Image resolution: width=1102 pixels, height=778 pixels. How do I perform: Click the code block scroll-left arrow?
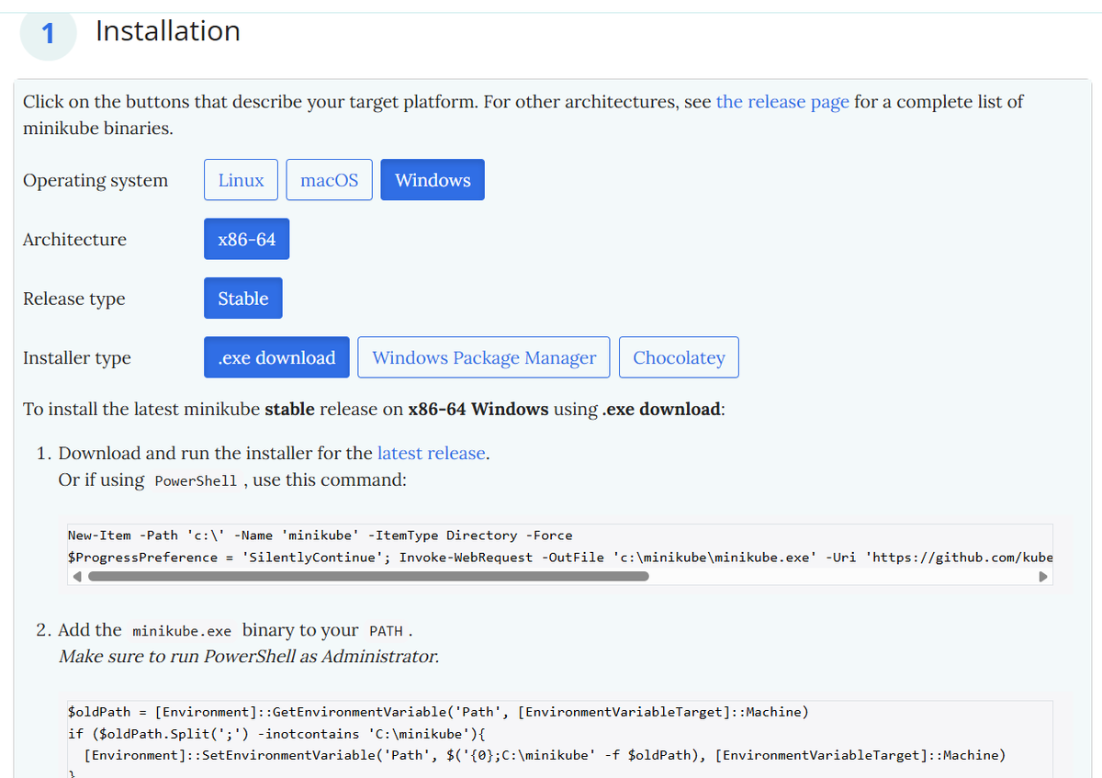point(77,577)
